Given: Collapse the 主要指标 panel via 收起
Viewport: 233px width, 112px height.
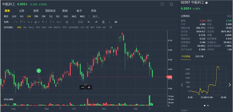Looking at the screenshot, I should 229,16.
